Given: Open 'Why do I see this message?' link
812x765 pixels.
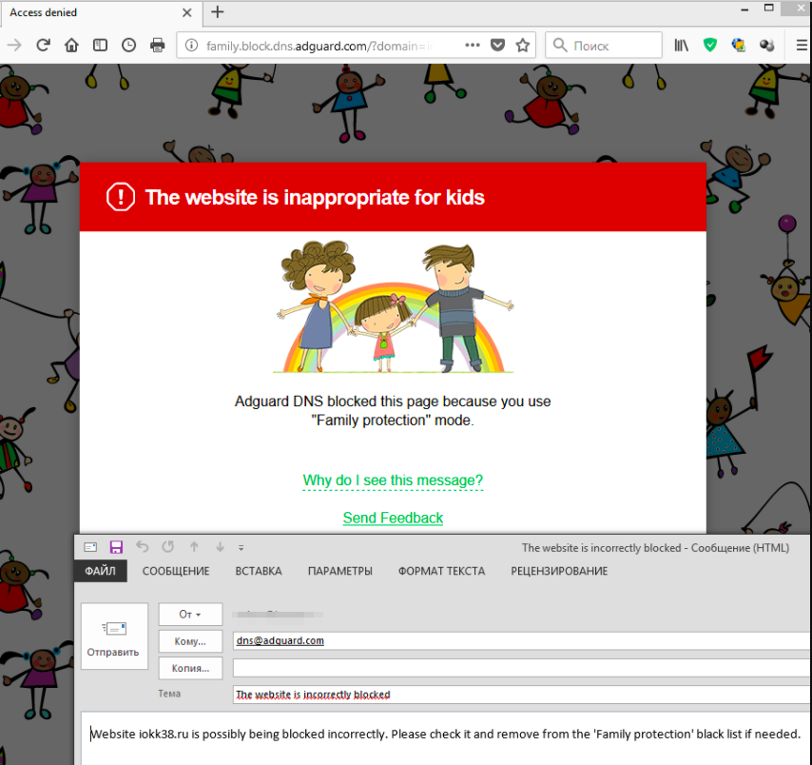Looking at the screenshot, I should (393, 481).
